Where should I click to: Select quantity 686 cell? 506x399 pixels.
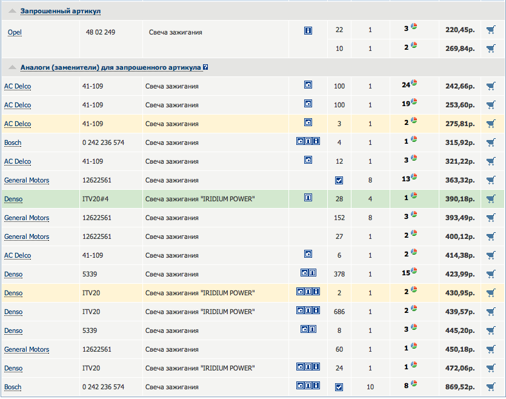339,312
